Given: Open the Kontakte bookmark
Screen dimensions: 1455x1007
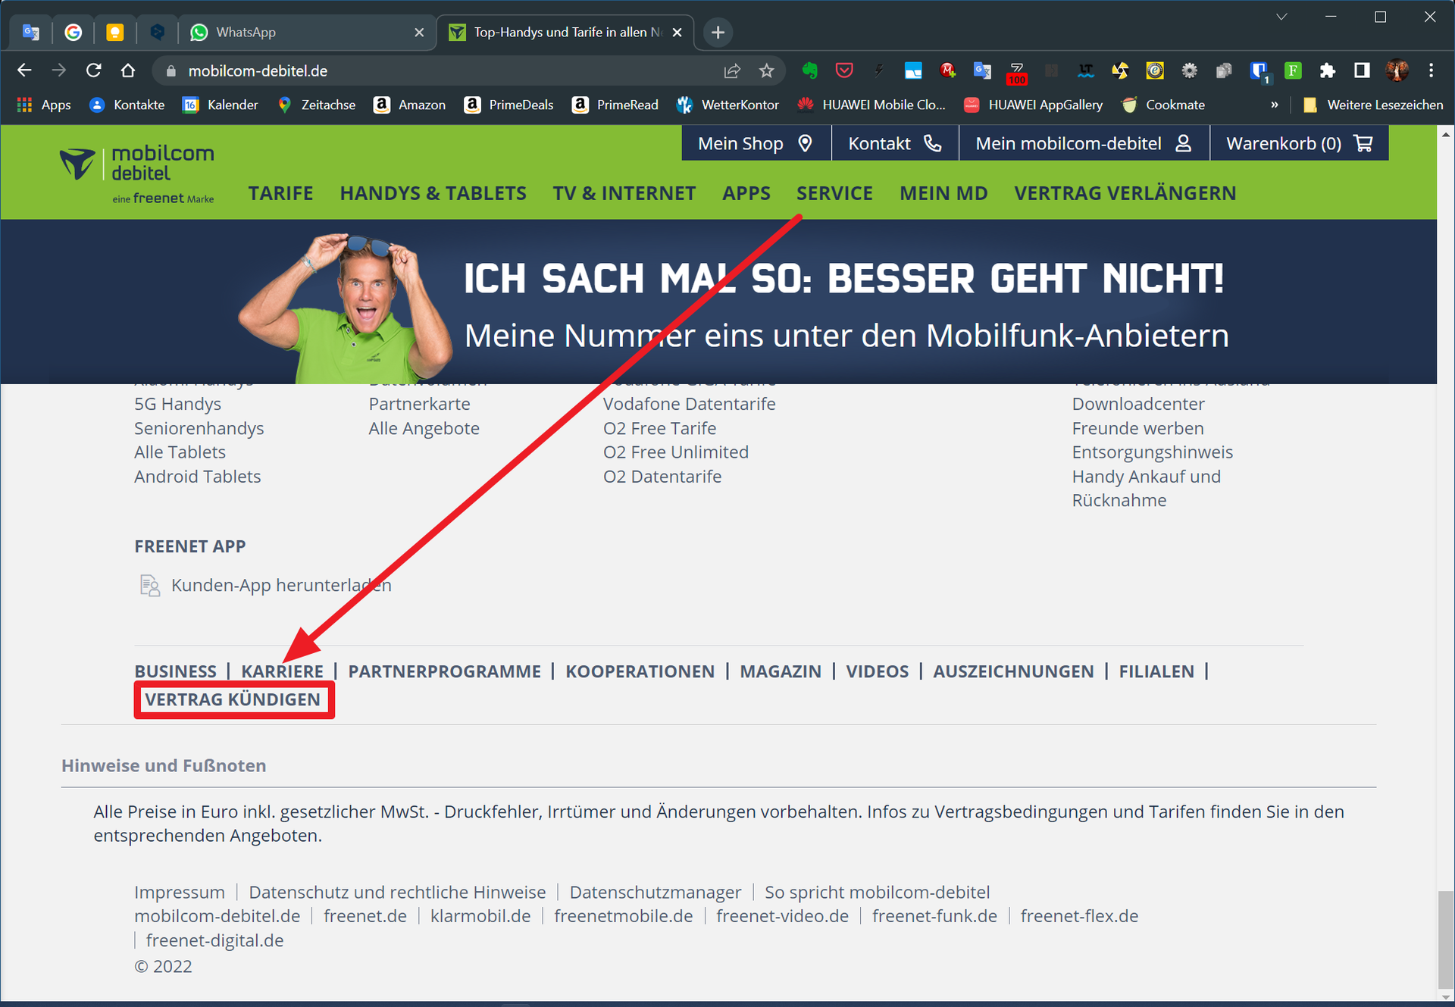Looking at the screenshot, I should (x=127, y=105).
